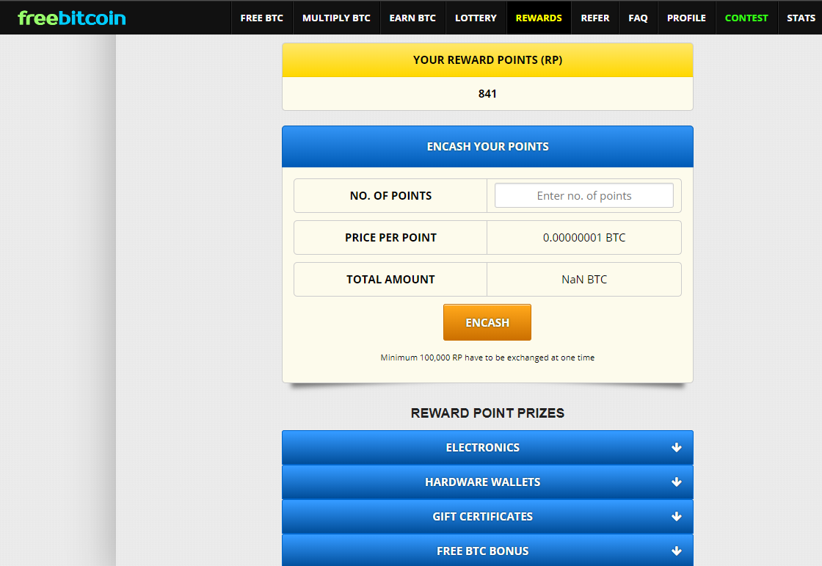Go to MULTIPLY BTC page
The image size is (822, 566).
(x=336, y=18)
